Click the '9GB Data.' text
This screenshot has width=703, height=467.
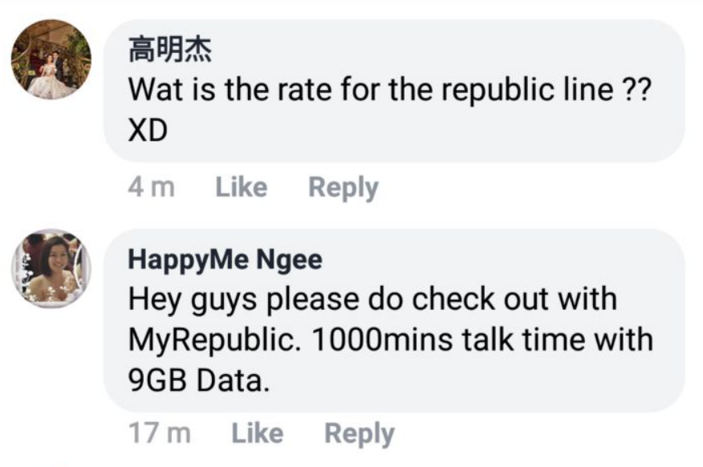pyautogui.click(x=199, y=381)
